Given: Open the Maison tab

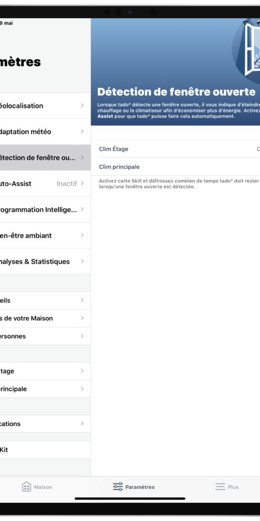Looking at the screenshot, I should (x=37, y=487).
